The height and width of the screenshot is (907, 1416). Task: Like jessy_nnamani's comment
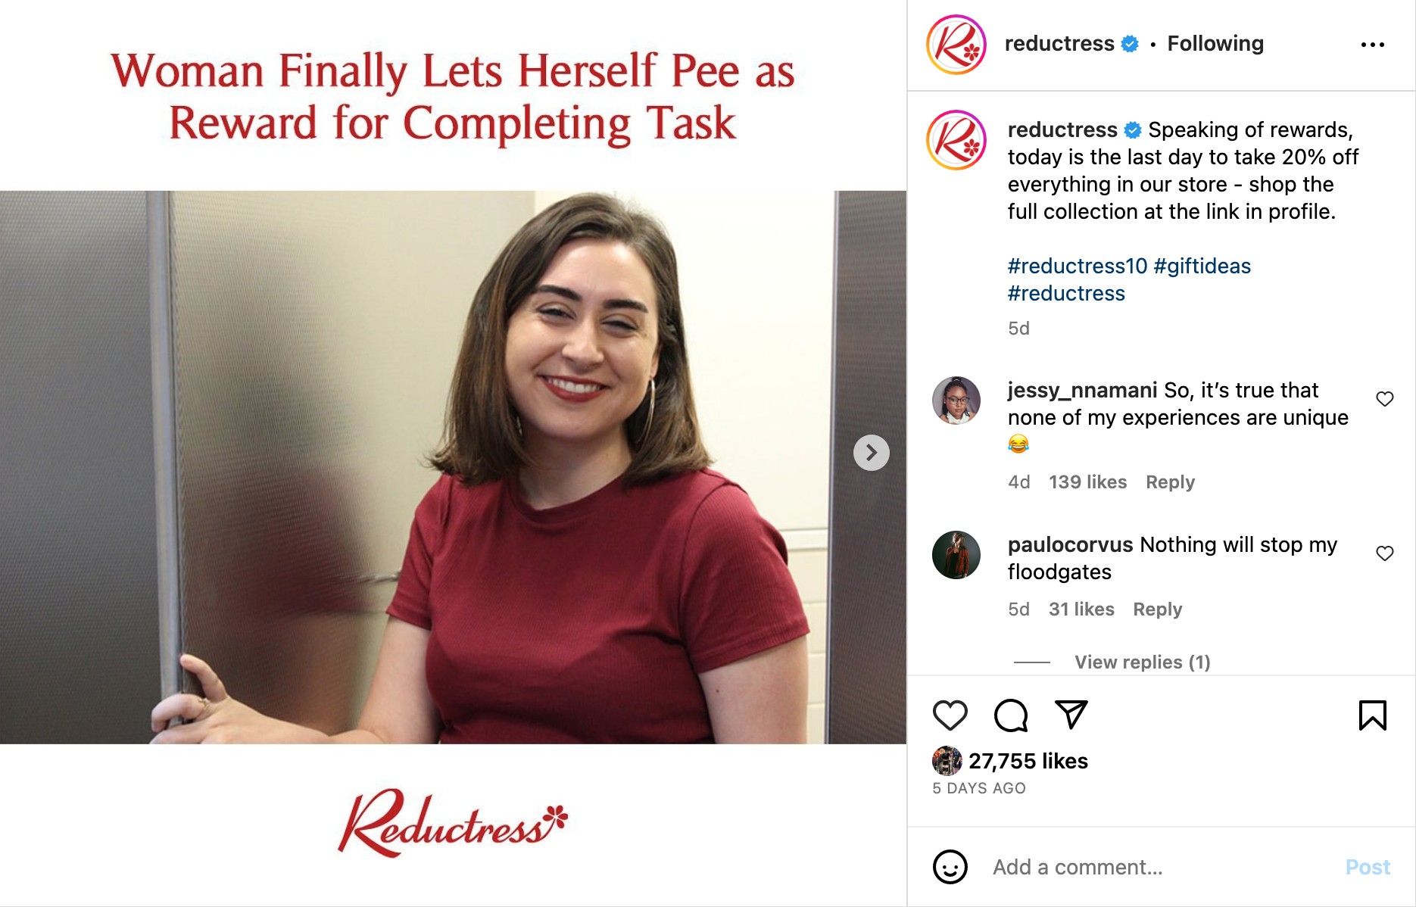[1384, 399]
